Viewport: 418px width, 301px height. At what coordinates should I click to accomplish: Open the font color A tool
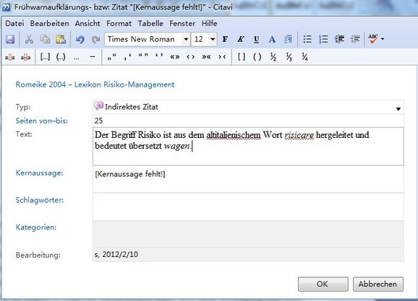pos(272,40)
